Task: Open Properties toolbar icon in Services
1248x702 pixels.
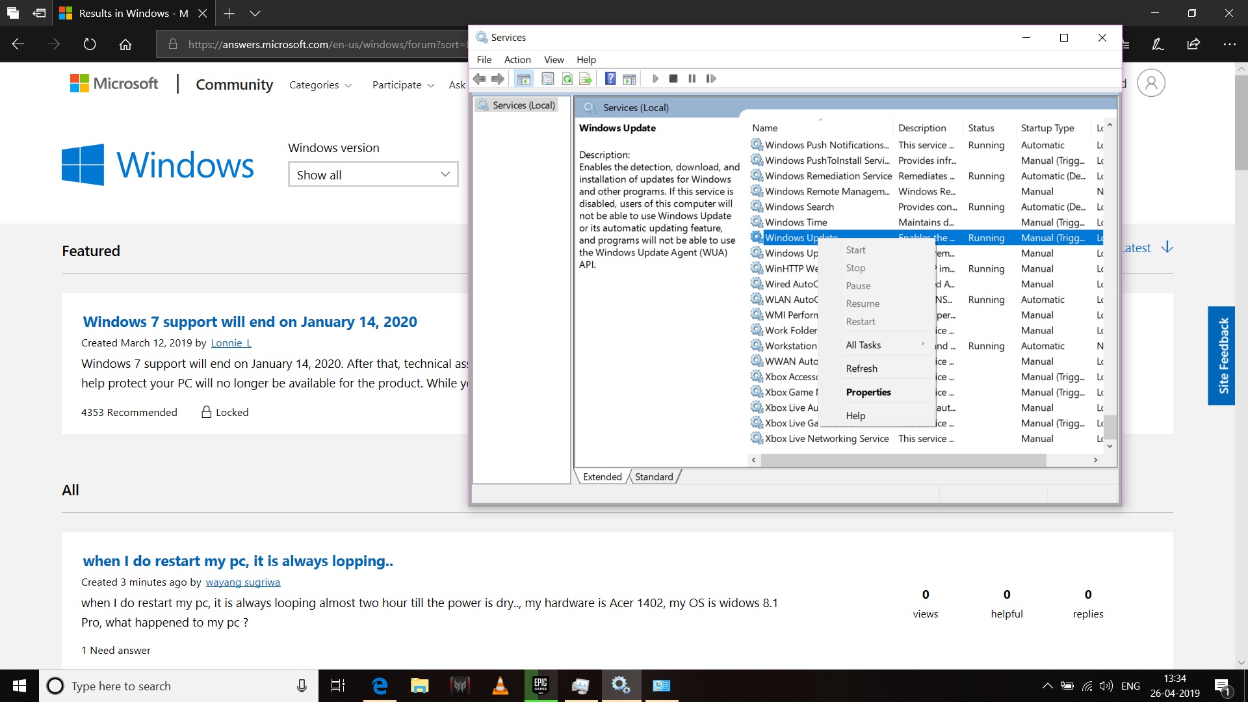Action: [x=548, y=79]
